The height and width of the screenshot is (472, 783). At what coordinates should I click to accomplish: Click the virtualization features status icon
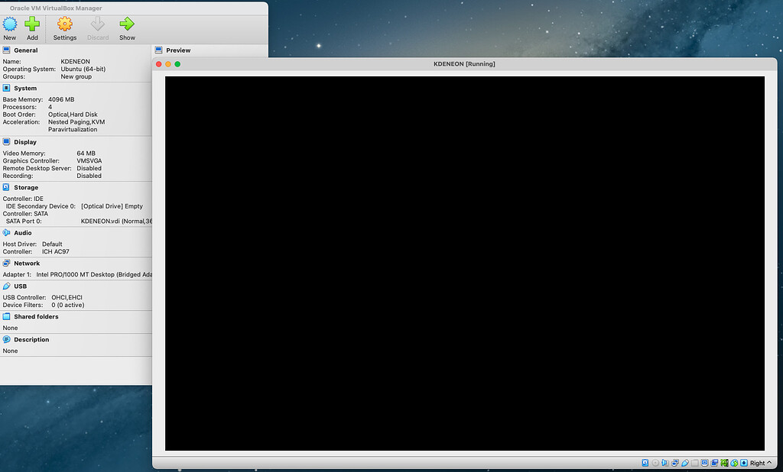tap(724, 463)
